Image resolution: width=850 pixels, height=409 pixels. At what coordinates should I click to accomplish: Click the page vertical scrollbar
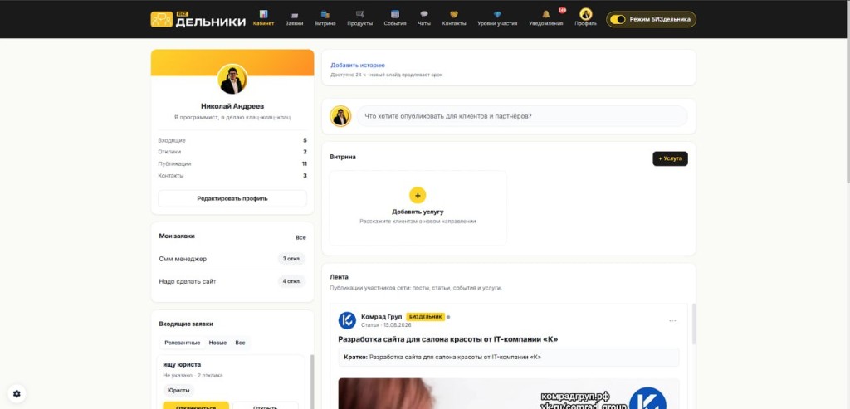[x=848, y=92]
